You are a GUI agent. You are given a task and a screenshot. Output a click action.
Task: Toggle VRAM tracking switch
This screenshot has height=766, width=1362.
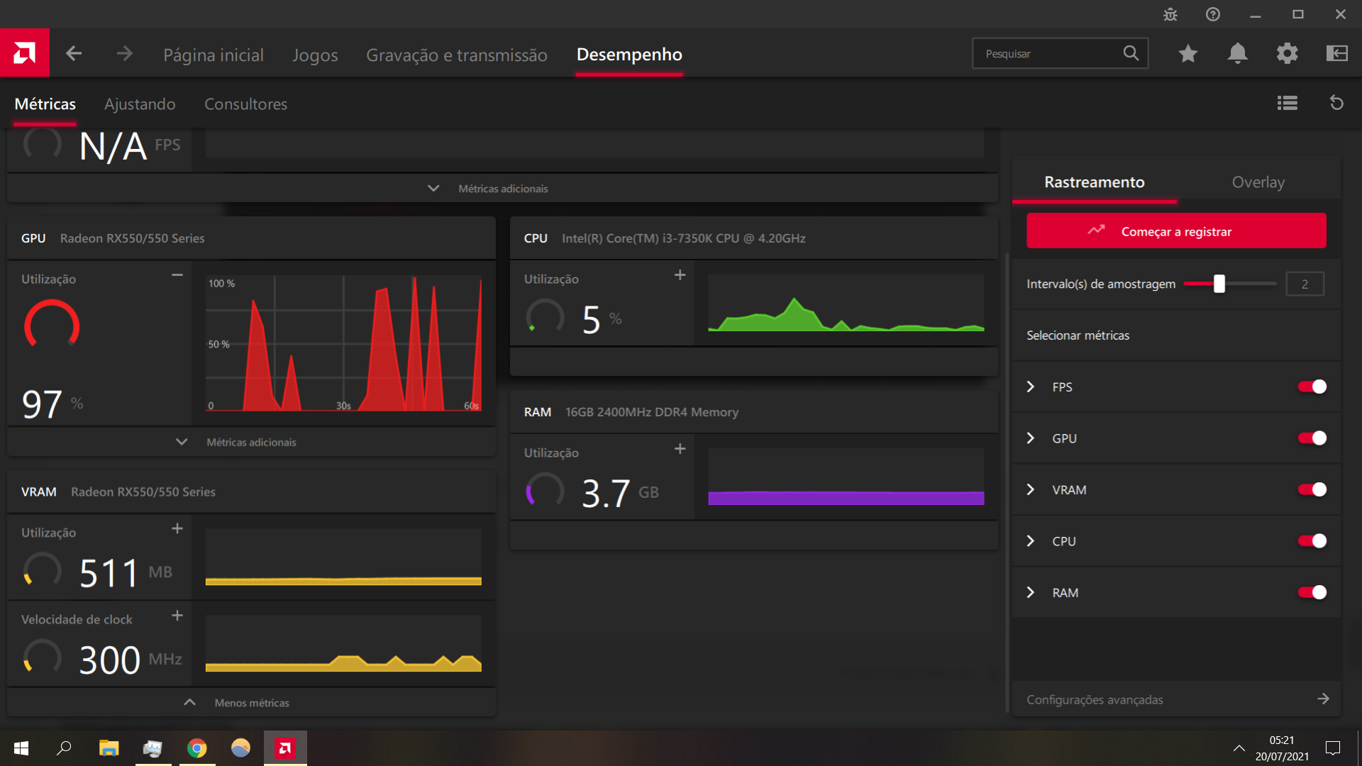(x=1312, y=489)
